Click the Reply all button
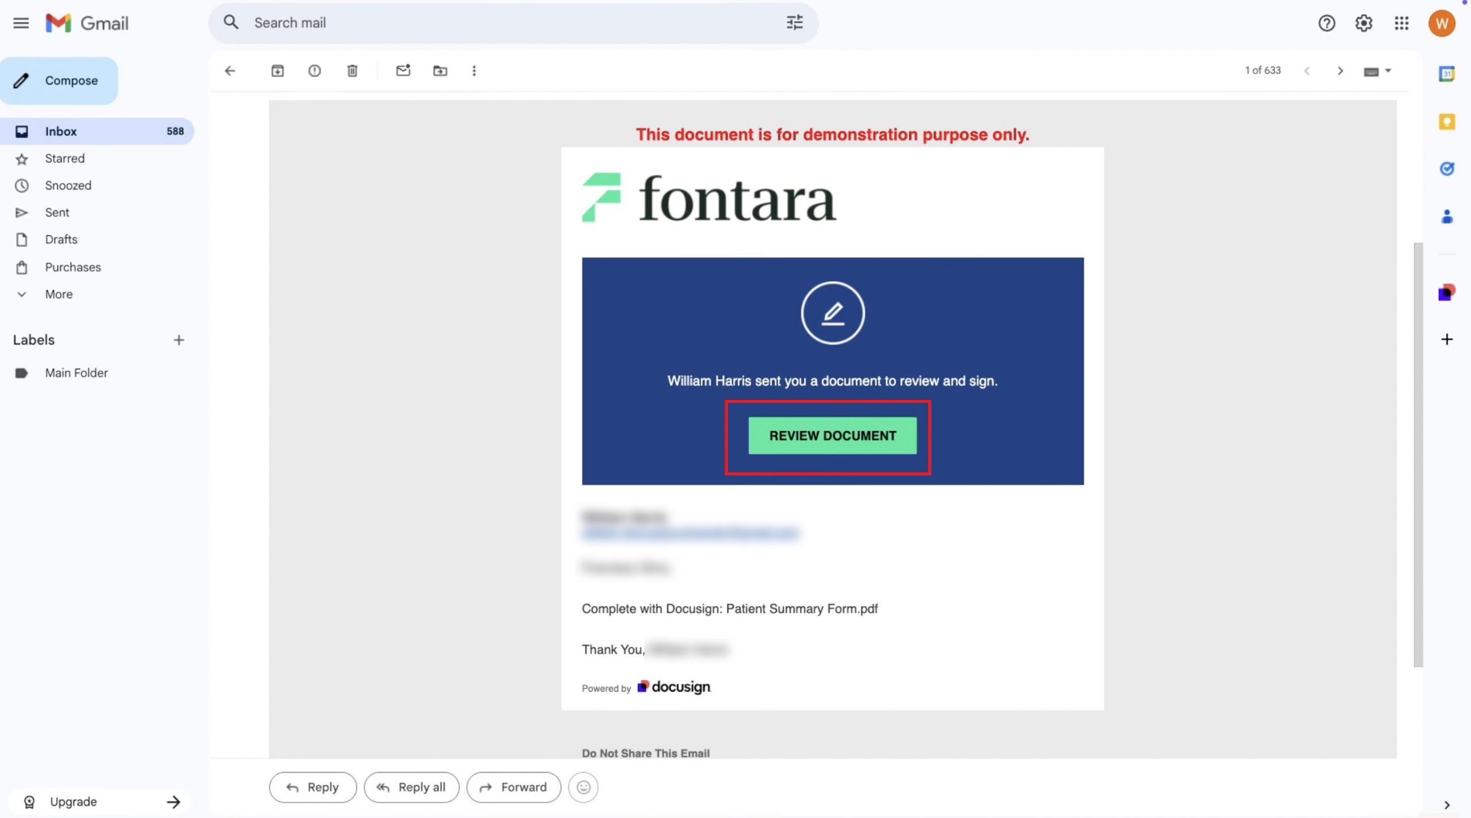 (411, 787)
